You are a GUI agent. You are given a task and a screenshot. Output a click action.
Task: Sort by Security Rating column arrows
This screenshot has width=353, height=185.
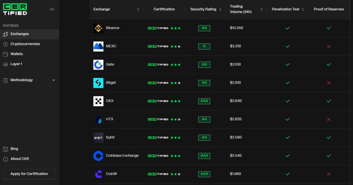click(220, 9)
